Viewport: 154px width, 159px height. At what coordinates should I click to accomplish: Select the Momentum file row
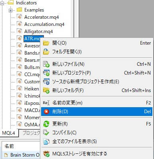(32, 118)
